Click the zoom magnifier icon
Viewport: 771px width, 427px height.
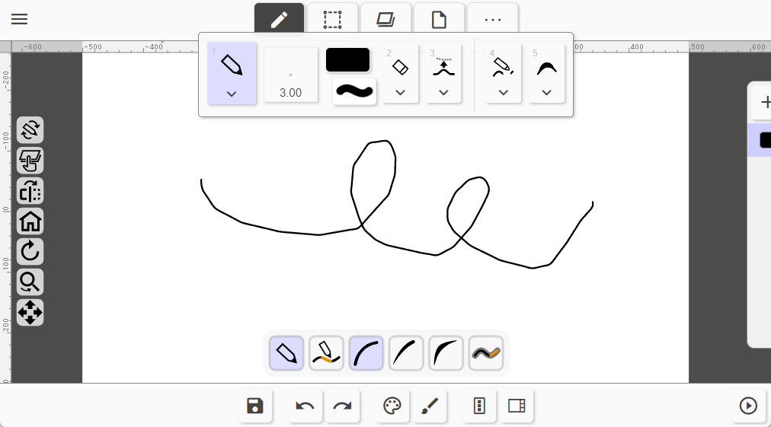(x=30, y=282)
